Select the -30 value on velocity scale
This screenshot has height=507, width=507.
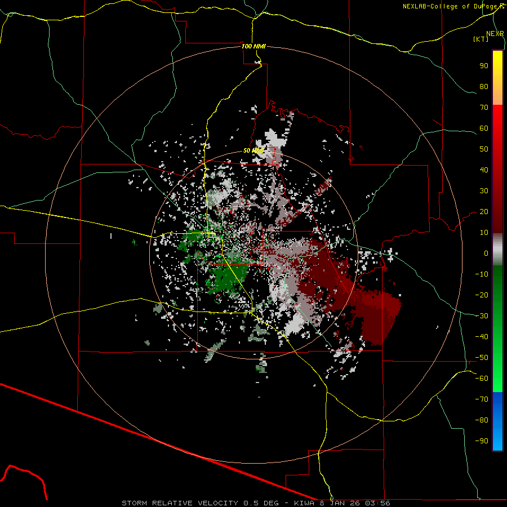482,316
